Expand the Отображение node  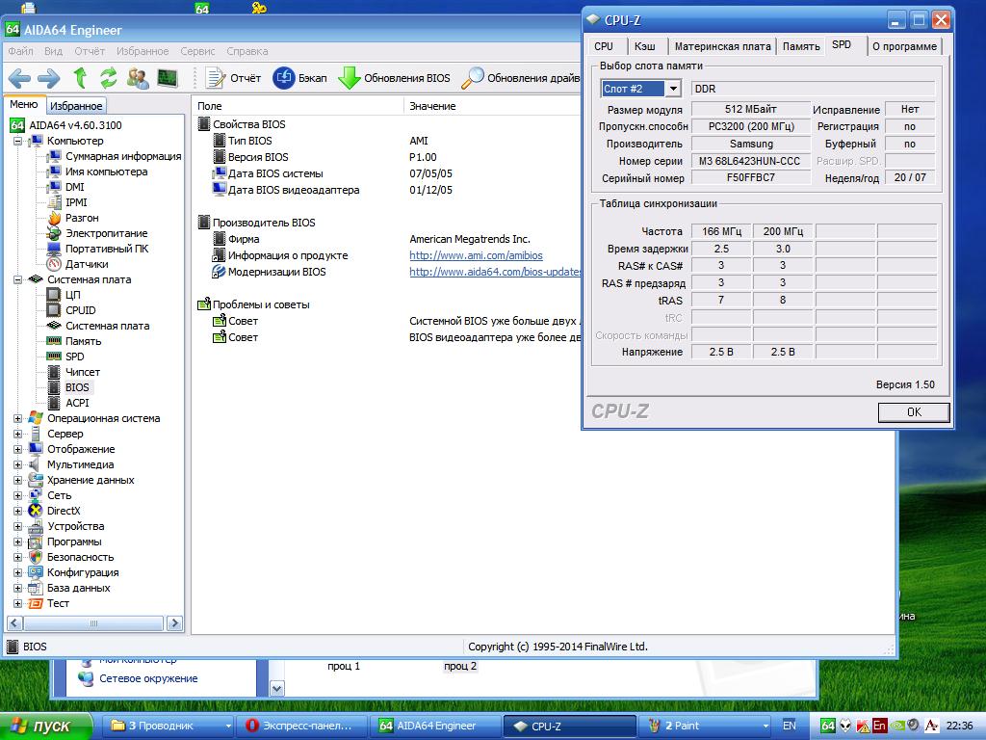click(x=17, y=449)
